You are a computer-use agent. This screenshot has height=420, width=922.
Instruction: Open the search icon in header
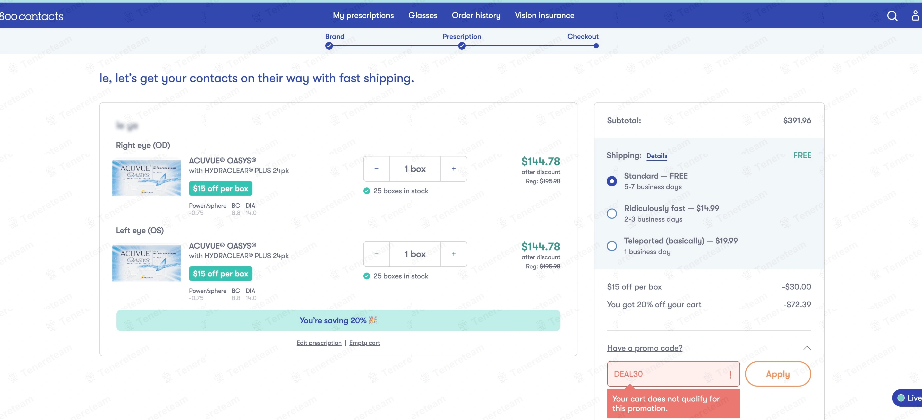pyautogui.click(x=892, y=16)
